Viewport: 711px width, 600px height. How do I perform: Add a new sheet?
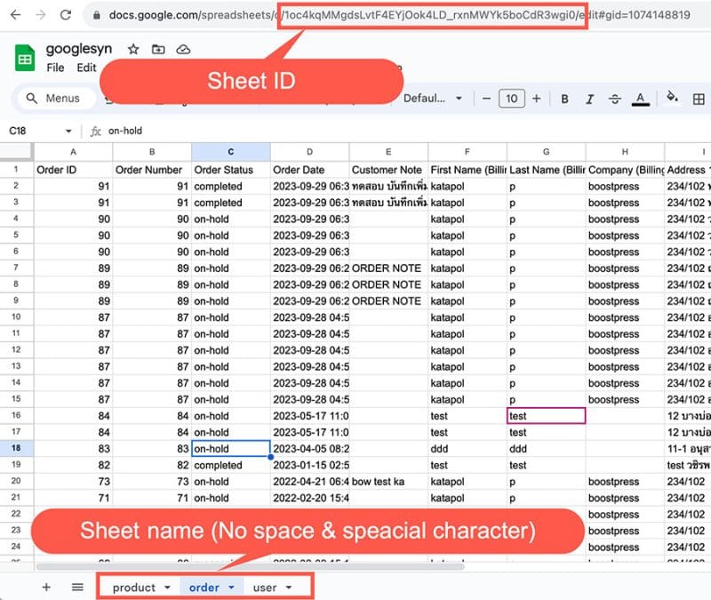point(45,587)
